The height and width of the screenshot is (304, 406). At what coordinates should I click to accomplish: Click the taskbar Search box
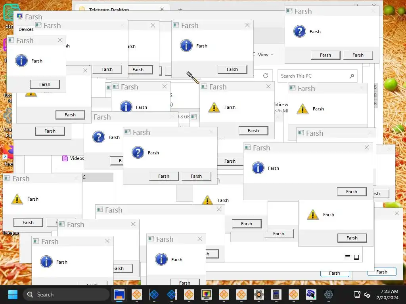point(66,294)
